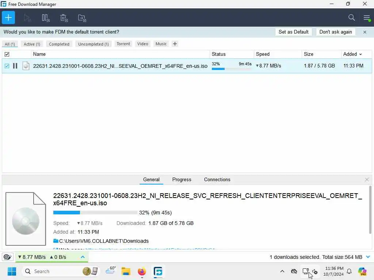374x280 pixels.
Task: Click the Copilot preview icon in taskbar
Action: [362, 271]
